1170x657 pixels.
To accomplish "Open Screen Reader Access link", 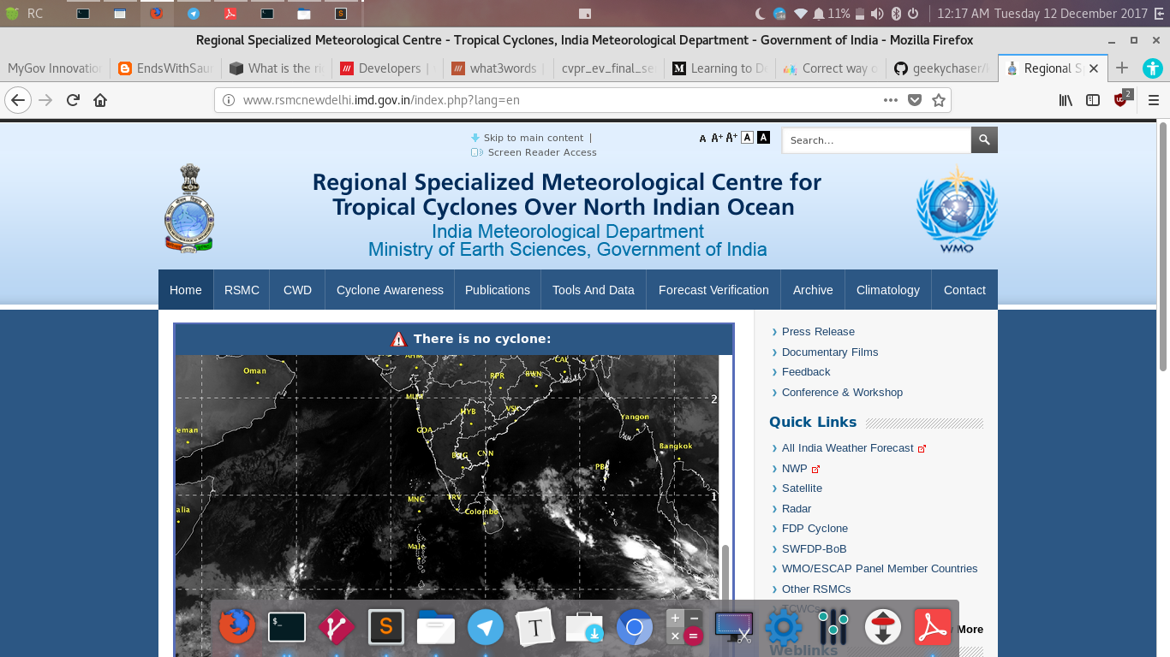I will pos(542,152).
